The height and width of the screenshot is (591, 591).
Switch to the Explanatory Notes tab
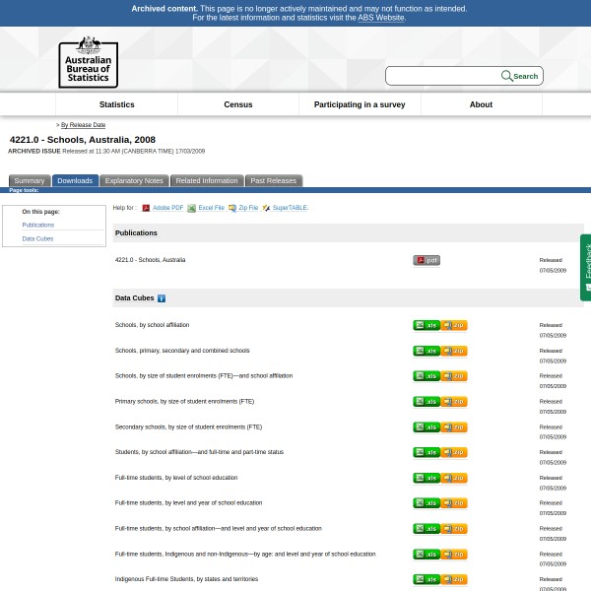(134, 181)
